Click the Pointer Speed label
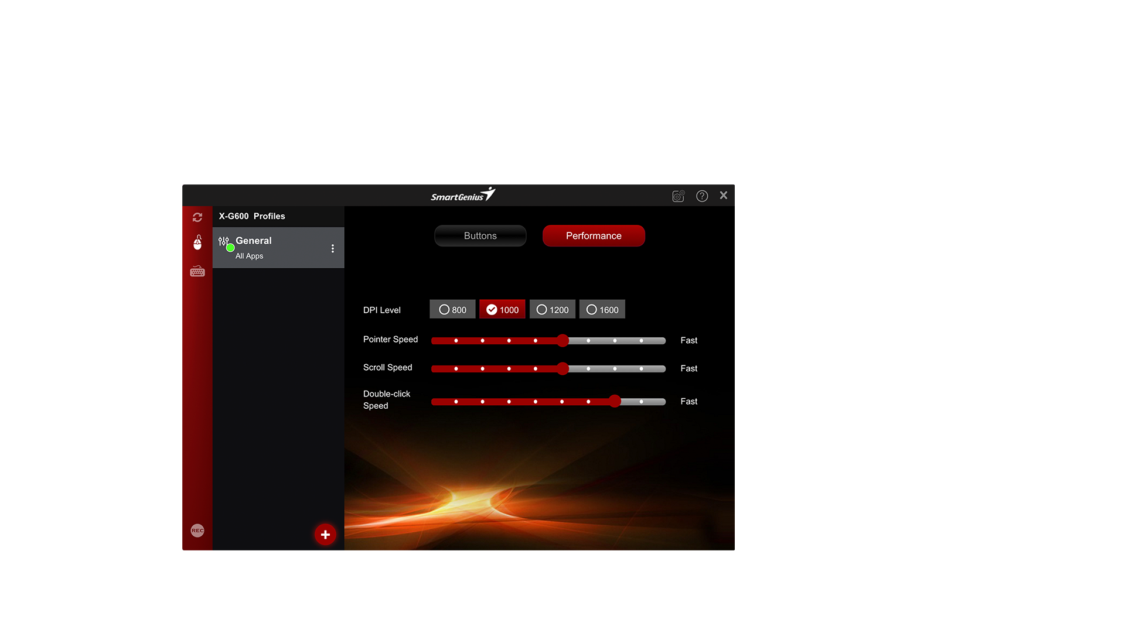The height and width of the screenshot is (633, 1125). pyautogui.click(x=390, y=339)
